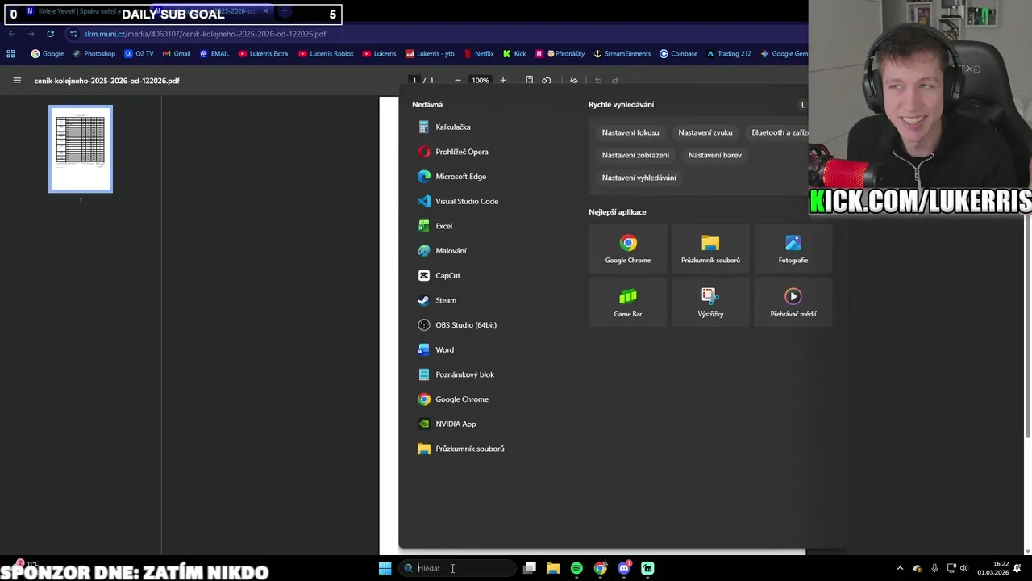This screenshot has height=581, width=1032.
Task: Open the Windows Start menu
Action: [x=385, y=568]
